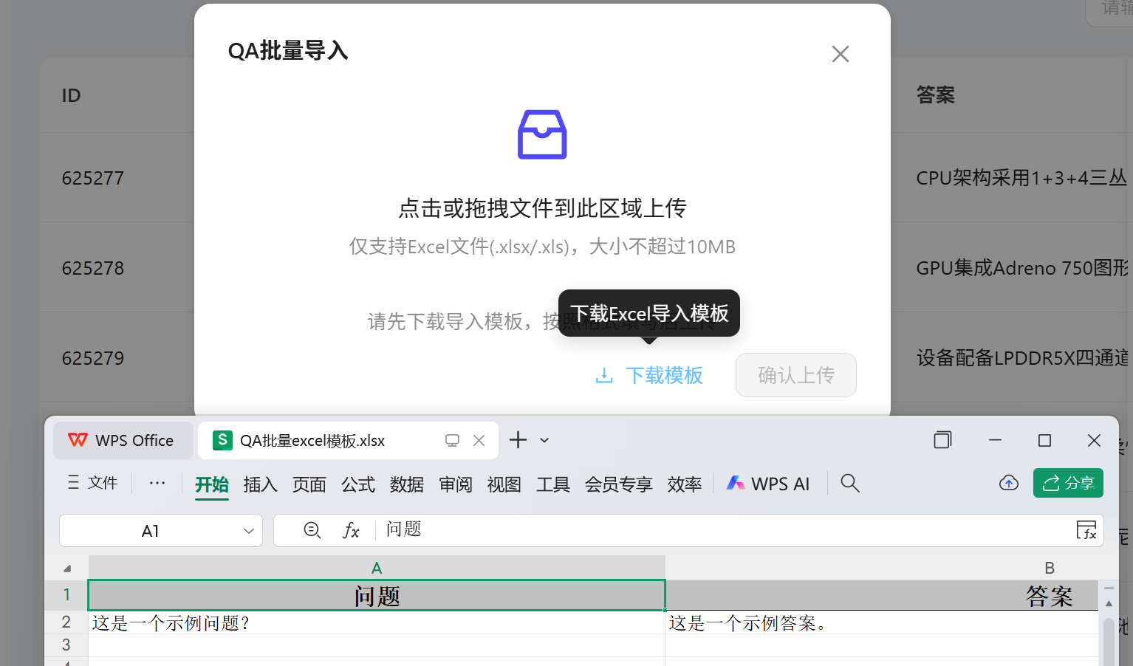Open the WPS AI assistant
Image resolution: width=1133 pixels, height=666 pixels.
pos(768,483)
